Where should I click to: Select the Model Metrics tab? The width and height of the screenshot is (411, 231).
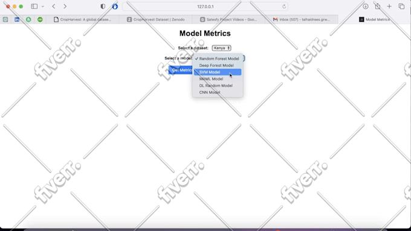point(374,19)
